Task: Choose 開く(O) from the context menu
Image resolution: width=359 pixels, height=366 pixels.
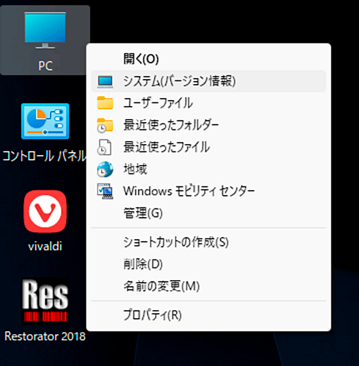Action: point(141,59)
